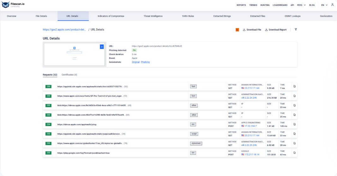Switch to the File Details tab
Screen dimensions: 337x176
41,16
